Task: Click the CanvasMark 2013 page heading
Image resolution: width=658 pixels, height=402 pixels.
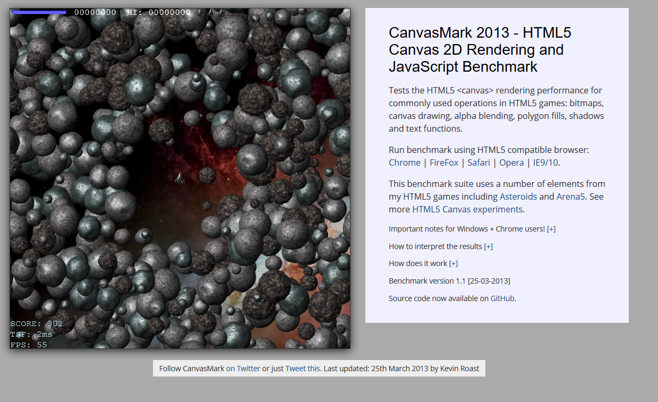Action: click(480, 50)
